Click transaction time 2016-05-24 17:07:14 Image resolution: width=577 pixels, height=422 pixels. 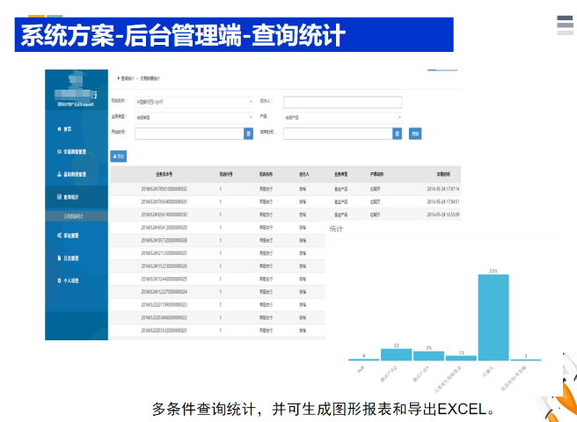tap(443, 189)
